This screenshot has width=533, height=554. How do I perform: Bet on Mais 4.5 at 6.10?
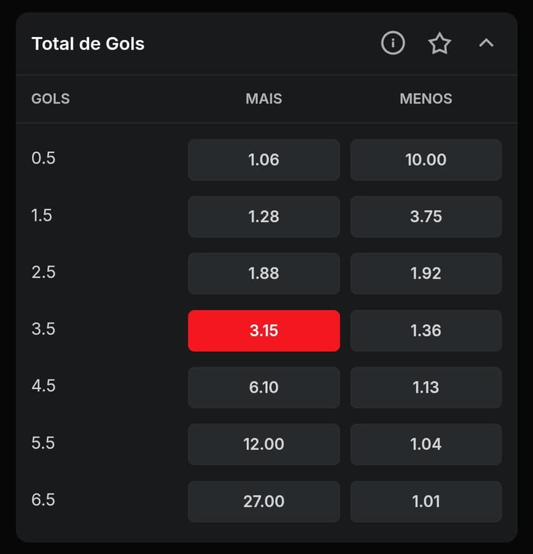click(263, 387)
